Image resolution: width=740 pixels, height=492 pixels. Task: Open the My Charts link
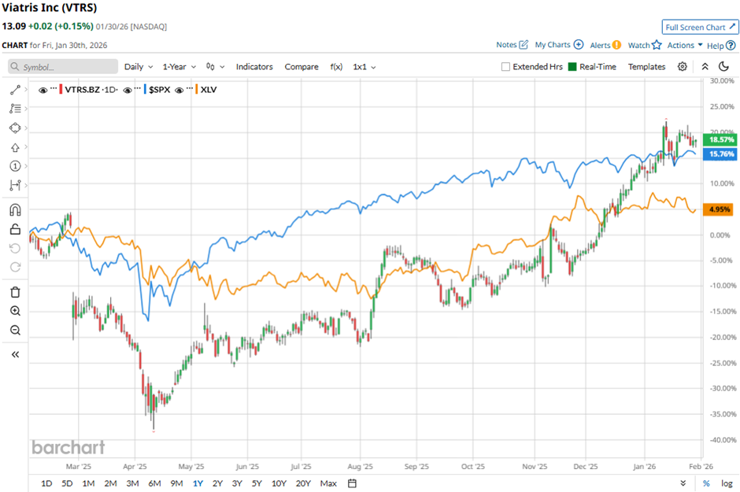tap(559, 45)
